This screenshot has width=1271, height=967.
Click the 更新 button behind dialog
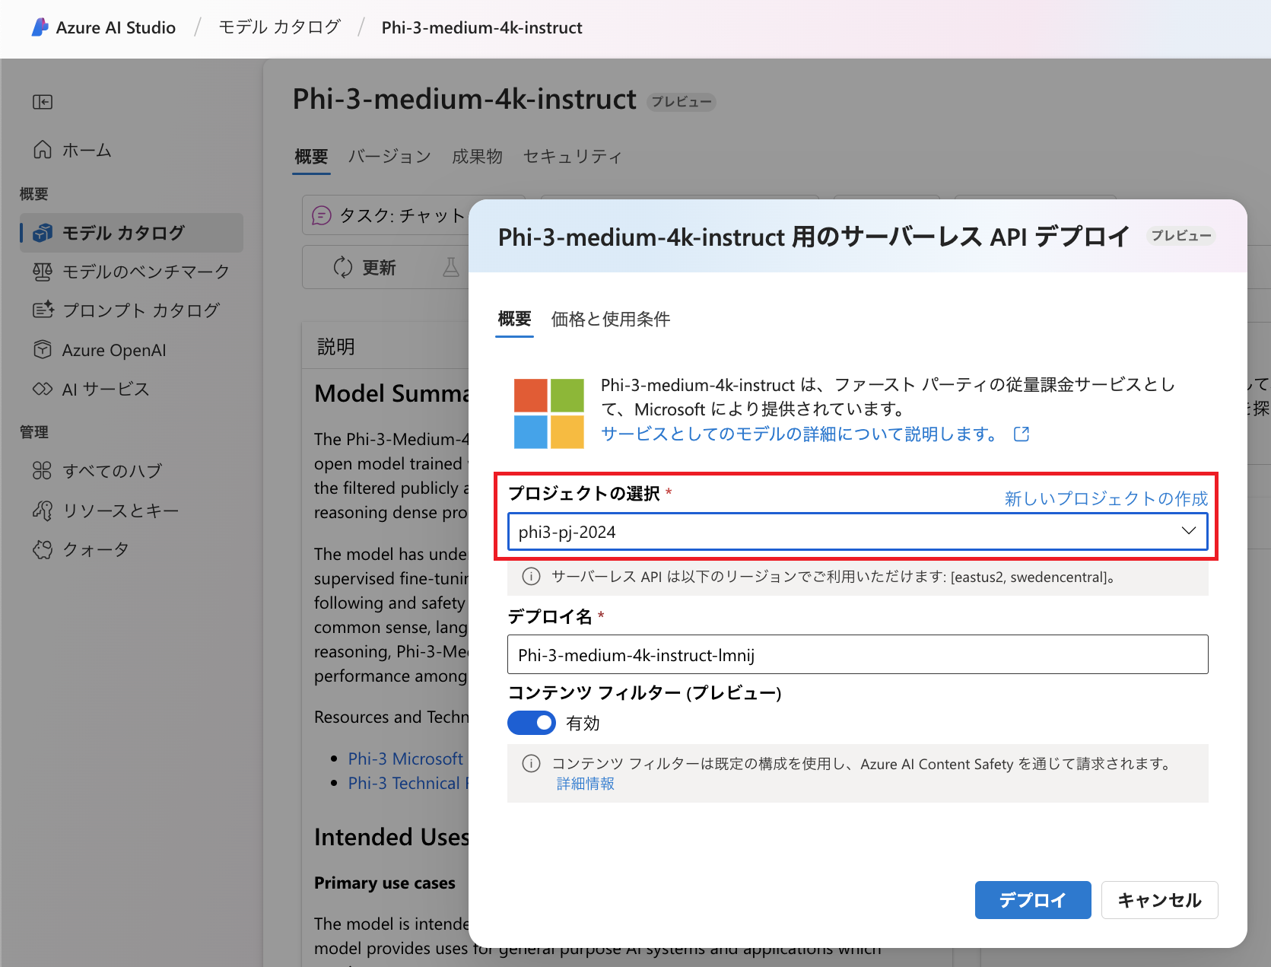coord(365,267)
